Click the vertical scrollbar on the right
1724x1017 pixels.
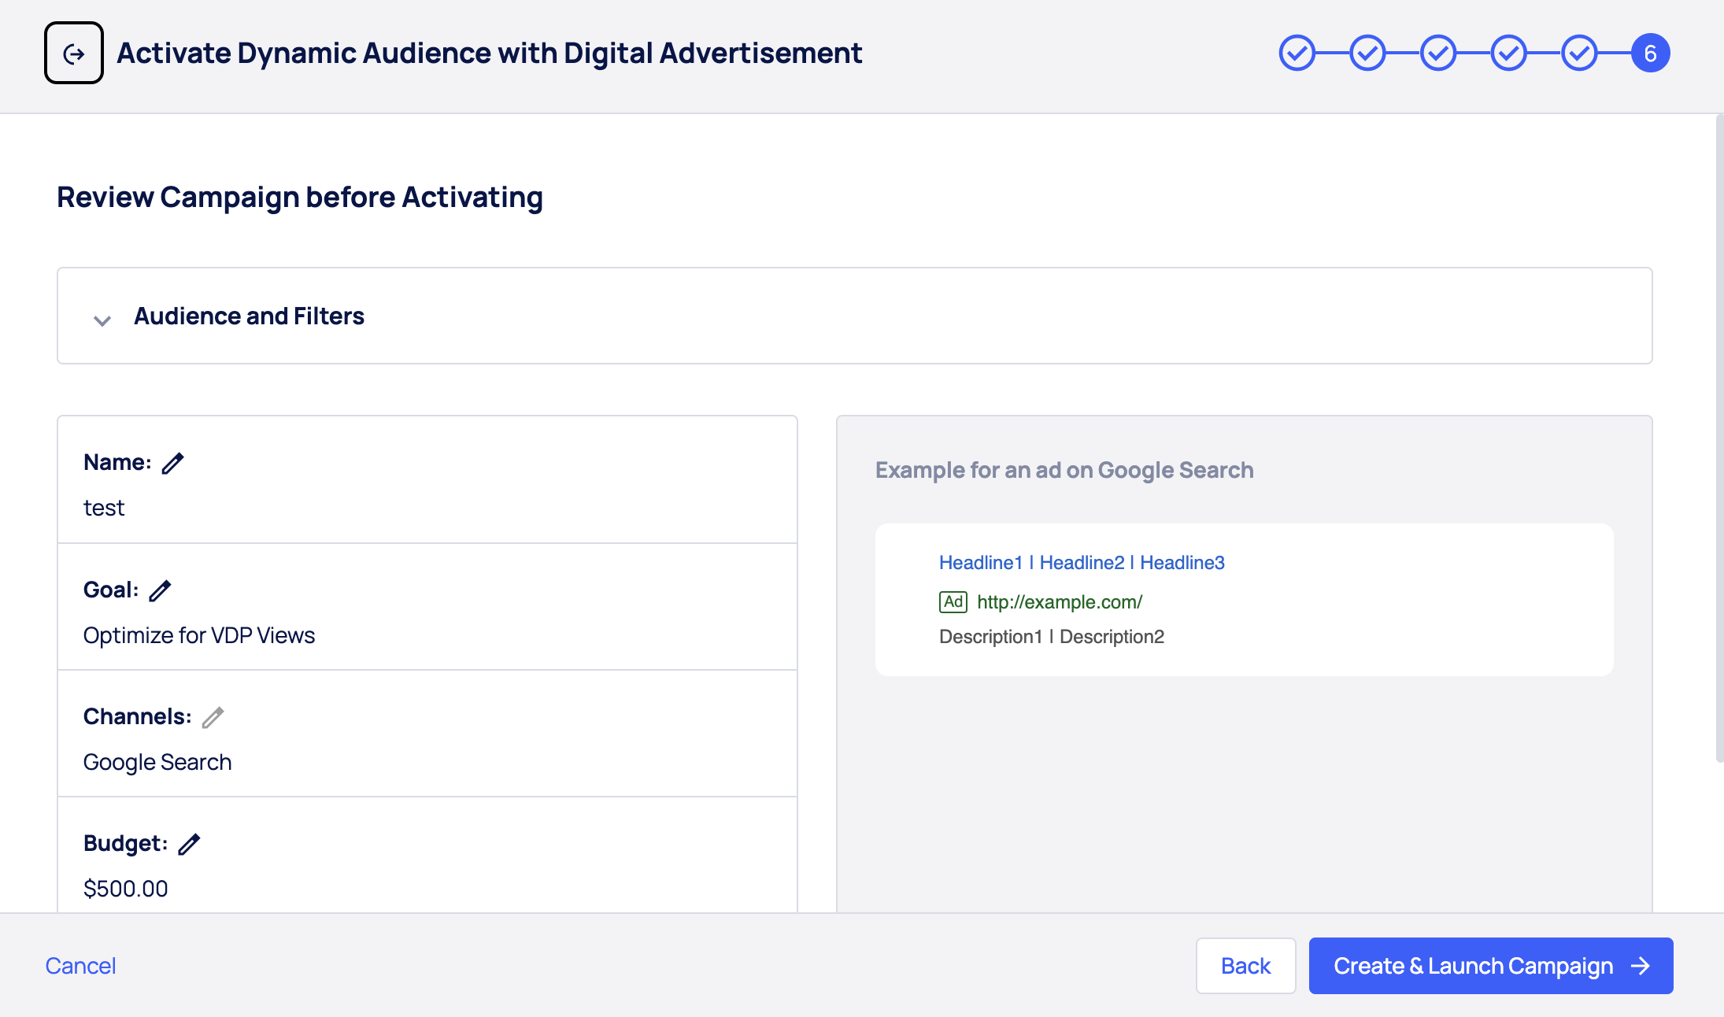tap(1719, 438)
